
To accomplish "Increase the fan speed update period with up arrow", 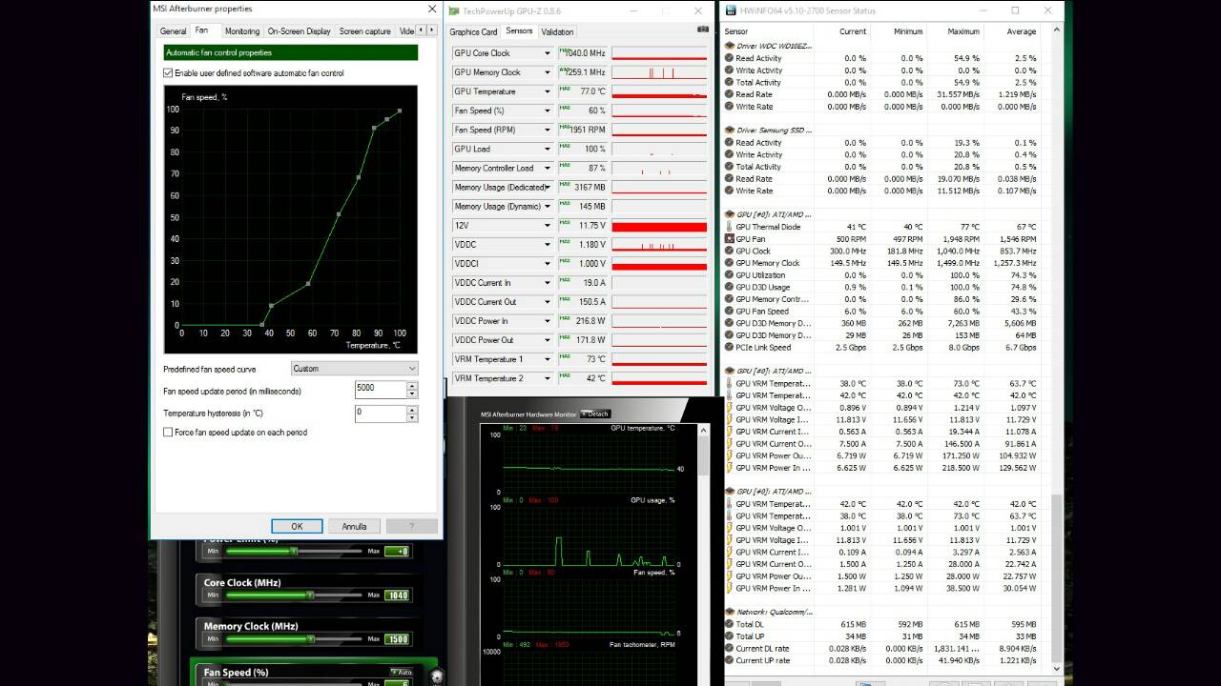I will click(x=412, y=385).
